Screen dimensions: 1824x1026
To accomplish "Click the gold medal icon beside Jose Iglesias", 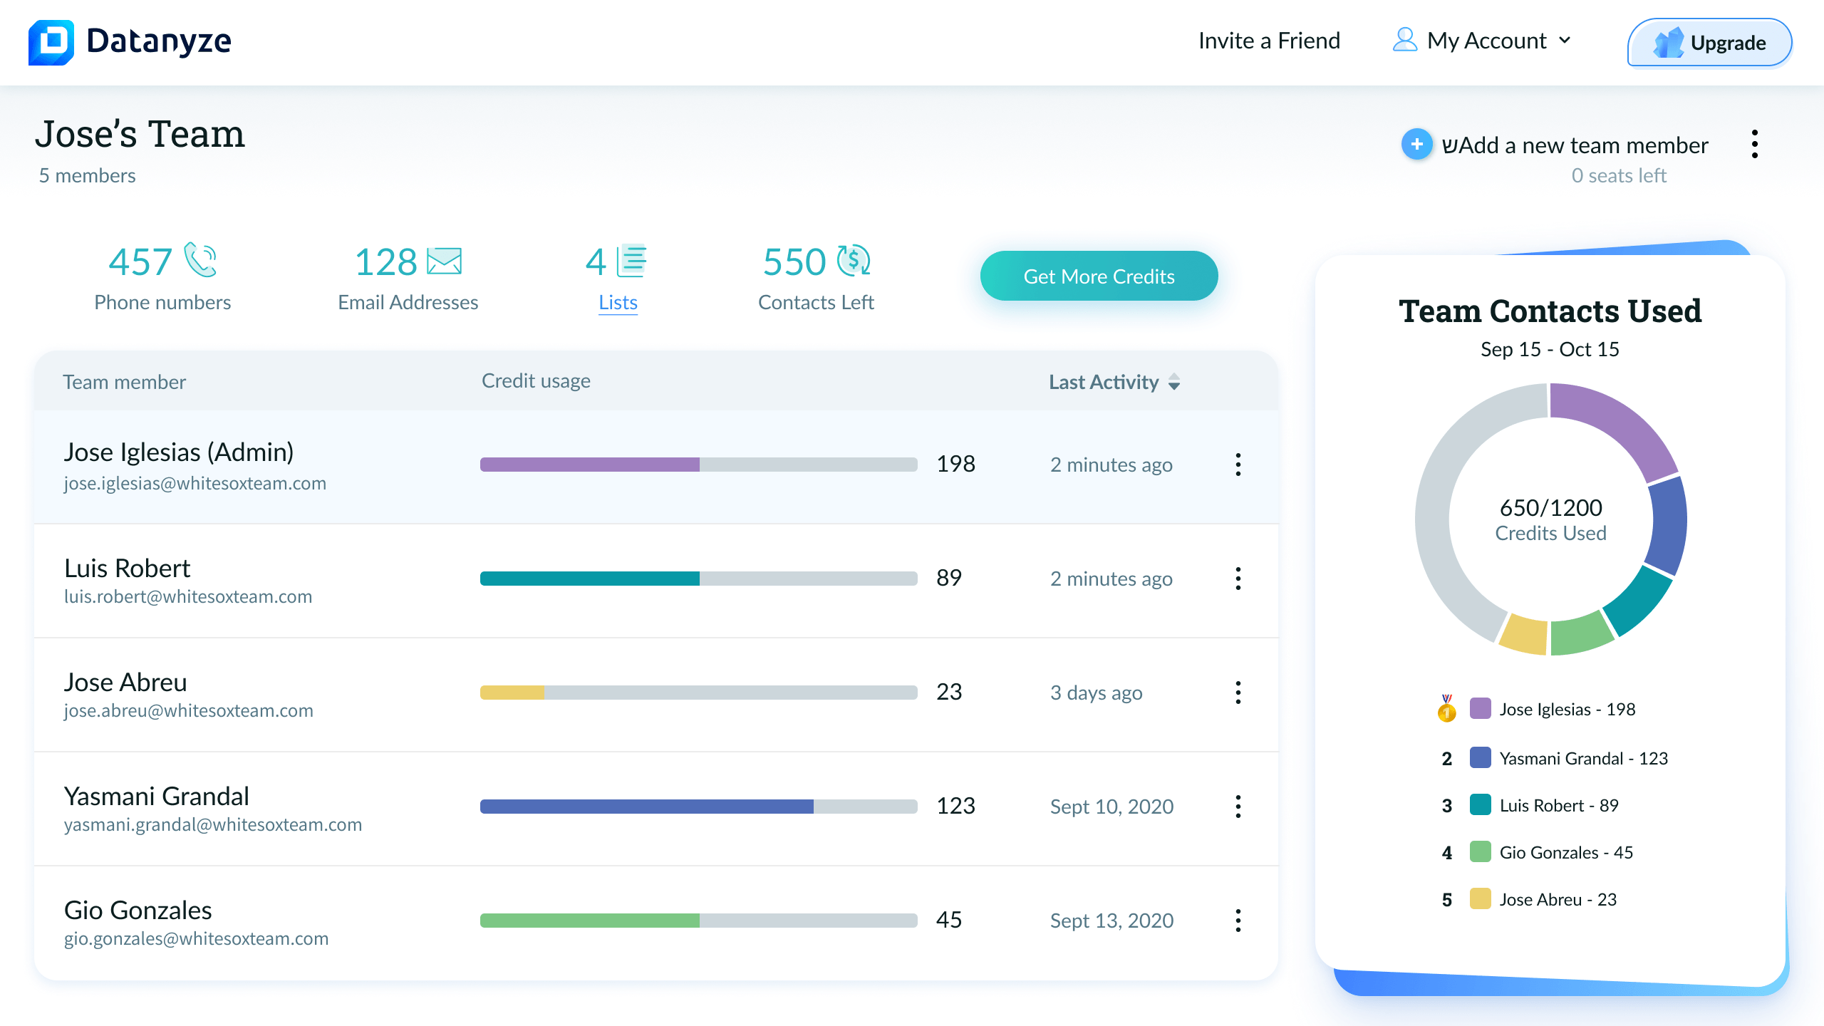I will 1447,708.
